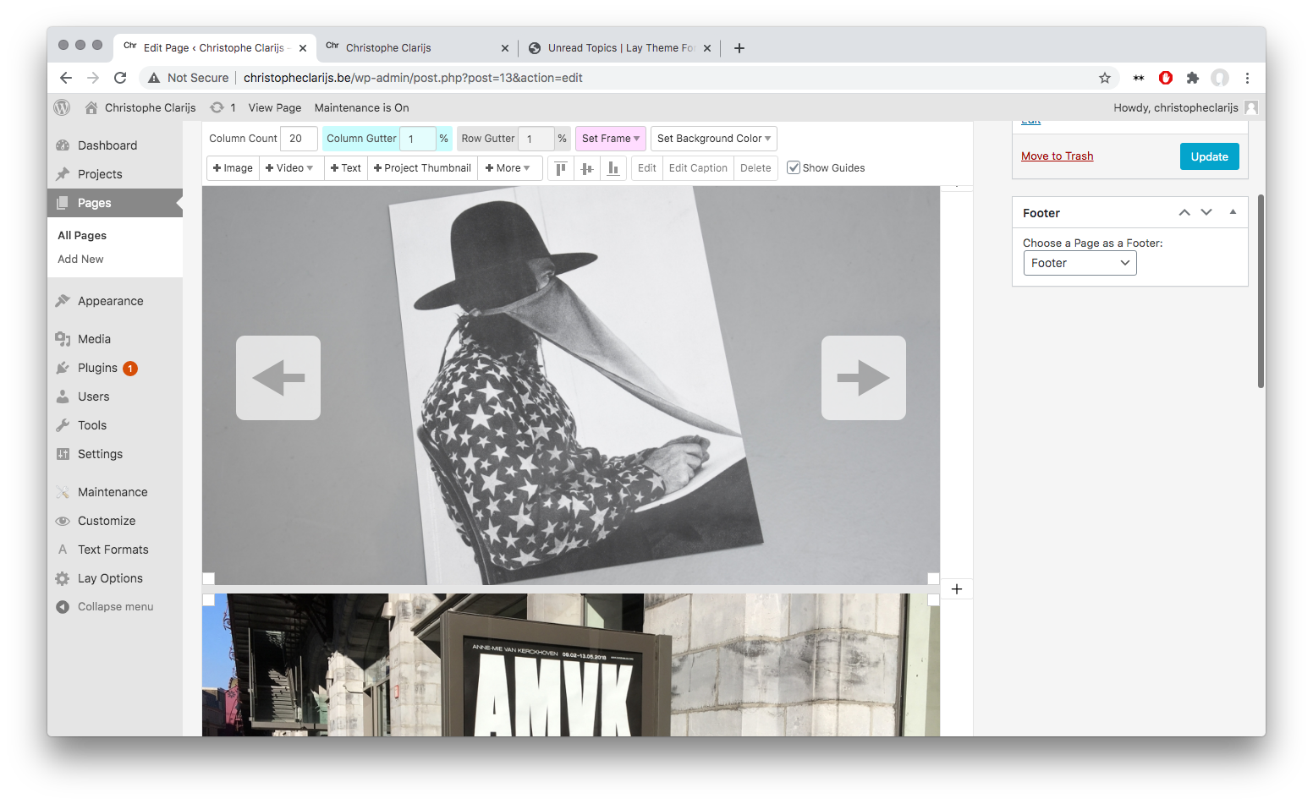The image size is (1313, 804).
Task: Align selected elements to top
Action: tap(560, 168)
